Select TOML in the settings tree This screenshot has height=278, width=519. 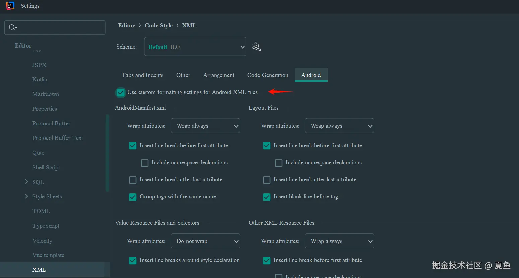point(41,211)
